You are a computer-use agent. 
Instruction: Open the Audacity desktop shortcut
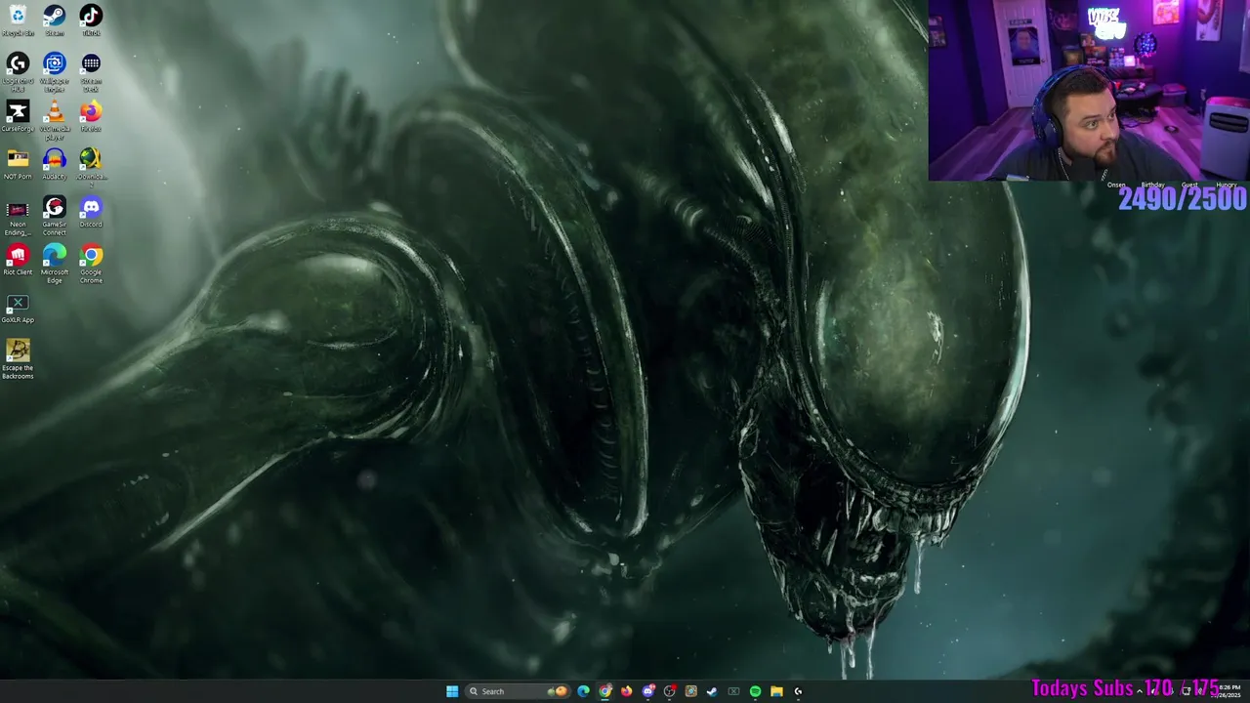[54, 164]
